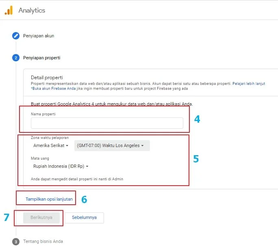Open the Waktu Los Angeles timezone dropdown
278x249 pixels.
coord(112,146)
